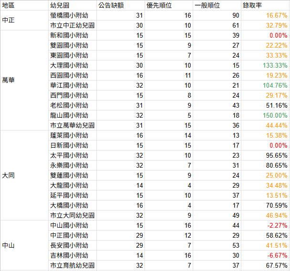
Task: Click the 中正 district cell
Action: tap(24, 20)
